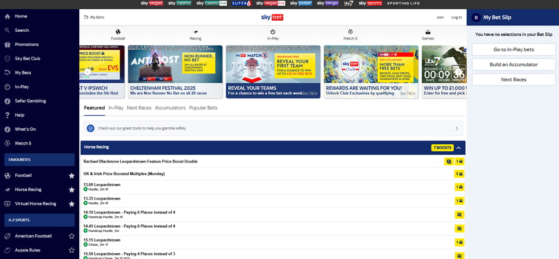This screenshot has width=559, height=259.
Task: Click the Sky Bet logo
Action: point(272,17)
